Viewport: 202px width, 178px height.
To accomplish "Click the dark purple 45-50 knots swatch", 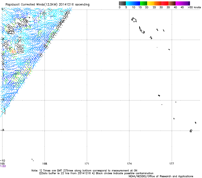I will point(186,3).
